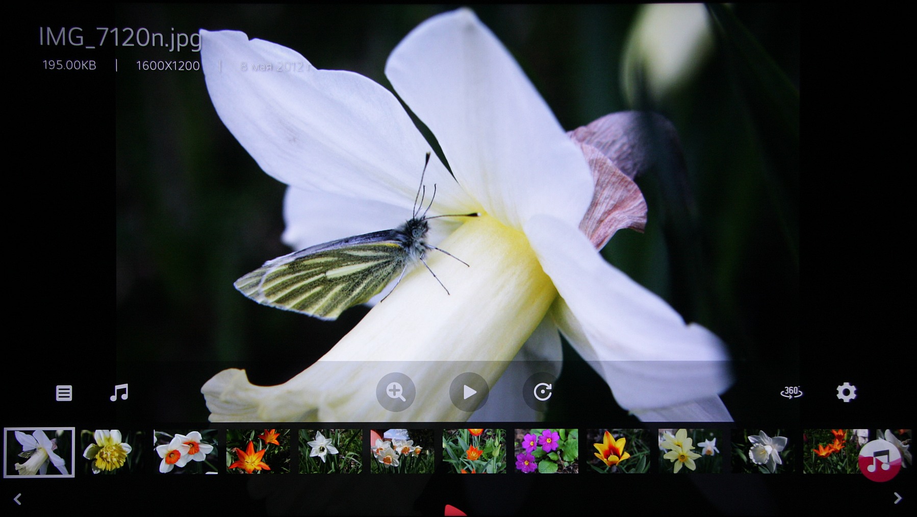This screenshot has height=517, width=917.
Task: Select the yellow double daffodil thumbnail
Action: 113,451
